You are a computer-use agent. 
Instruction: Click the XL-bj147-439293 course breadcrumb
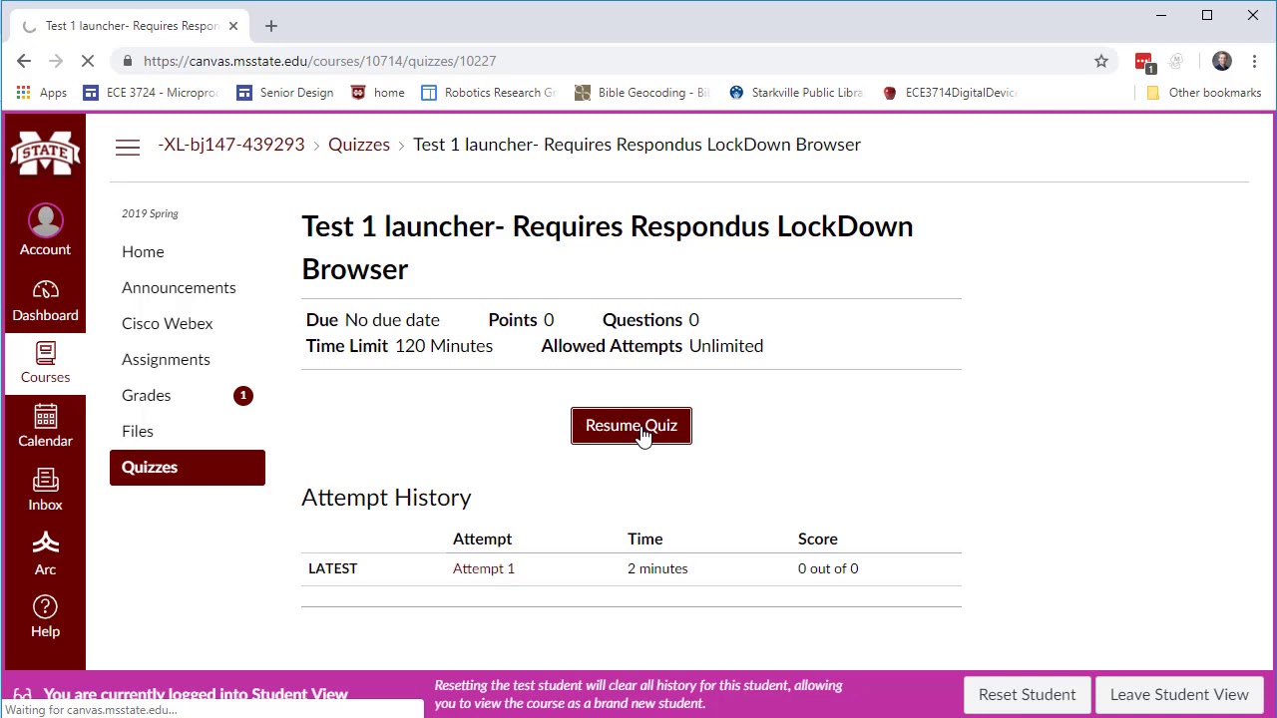(231, 145)
